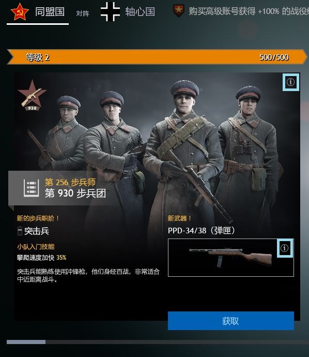309x357 pixels.
Task: Open the premium account purchase banner text
Action: [249, 11]
